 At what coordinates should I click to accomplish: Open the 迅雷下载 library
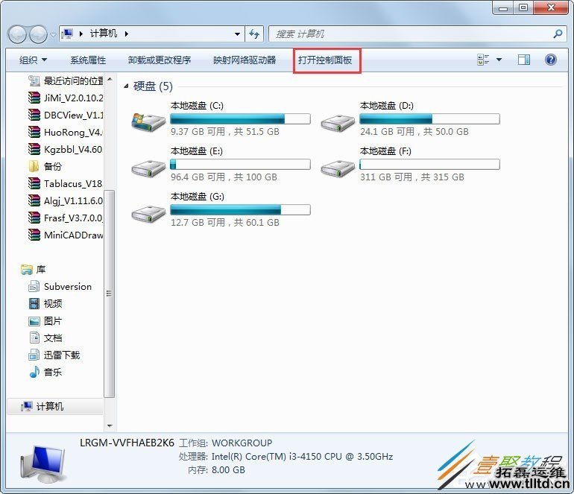pos(54,355)
